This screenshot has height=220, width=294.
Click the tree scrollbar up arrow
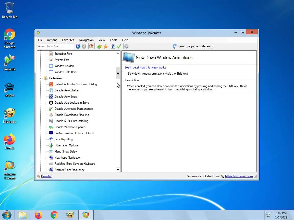[x=118, y=53]
